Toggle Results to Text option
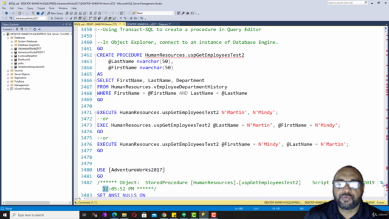The height and width of the screenshot is (219, 389). [x=106, y=18]
